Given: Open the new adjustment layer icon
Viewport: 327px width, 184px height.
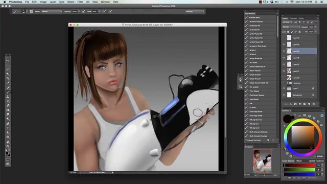Looking at the screenshot, I should (300, 104).
